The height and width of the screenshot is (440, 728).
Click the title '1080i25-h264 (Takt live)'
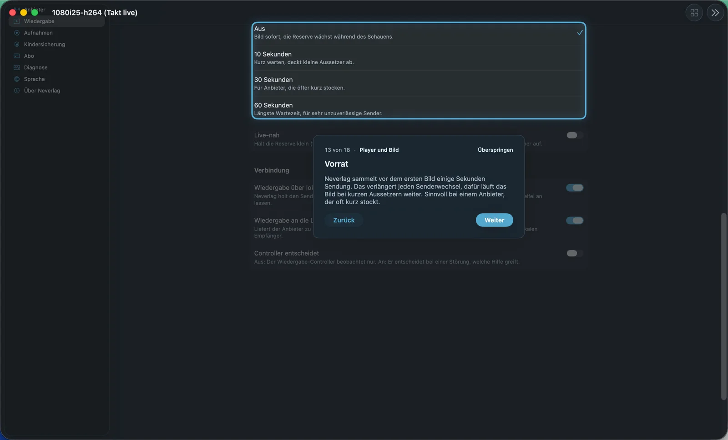tap(95, 13)
